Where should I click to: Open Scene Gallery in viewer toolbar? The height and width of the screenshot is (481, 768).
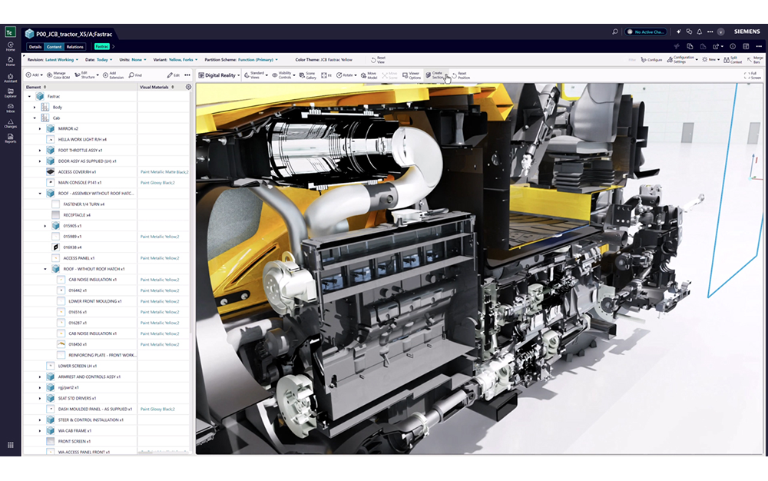pyautogui.click(x=308, y=75)
